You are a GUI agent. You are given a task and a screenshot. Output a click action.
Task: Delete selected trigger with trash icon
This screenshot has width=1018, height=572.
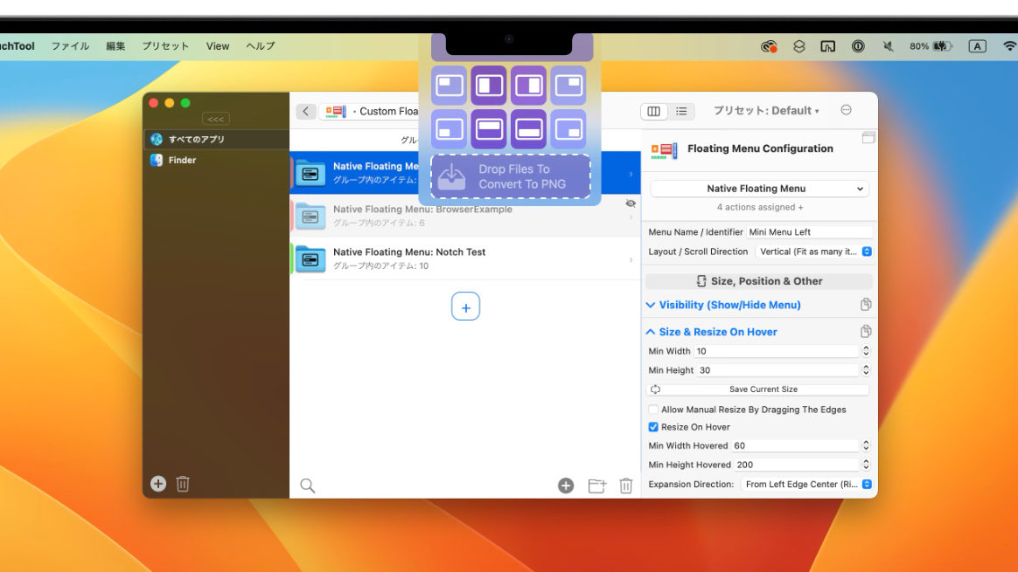[625, 485]
